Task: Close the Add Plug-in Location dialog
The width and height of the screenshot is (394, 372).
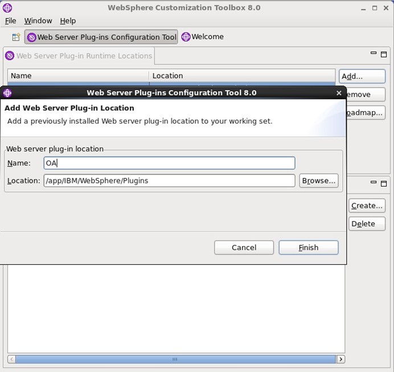Action: click(x=339, y=93)
